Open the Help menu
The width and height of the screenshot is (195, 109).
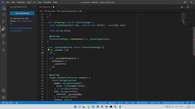(55, 2)
